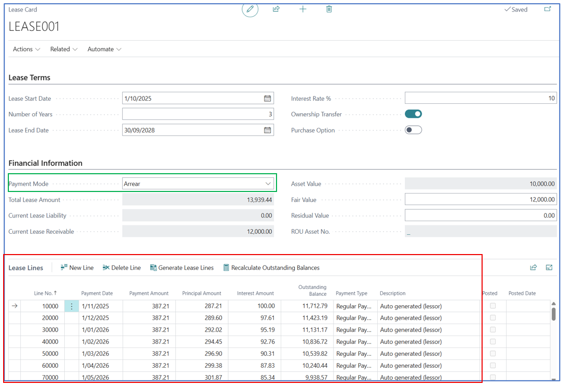Turn off Ownership Transfer toggle
This screenshot has width=564, height=385.
413,114
